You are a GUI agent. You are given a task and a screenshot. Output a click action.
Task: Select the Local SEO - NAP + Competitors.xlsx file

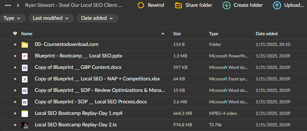(x=97, y=79)
